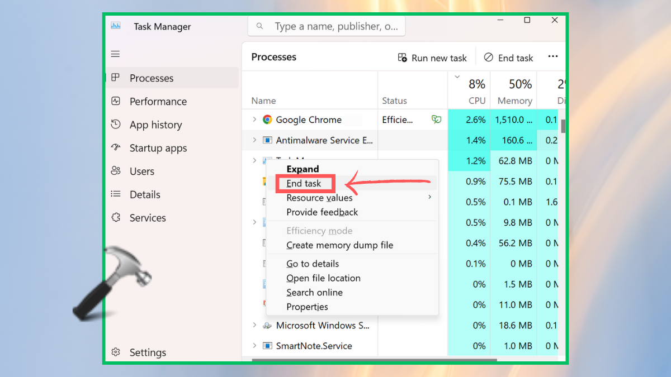Expand the SmartNote.Service entry

254,346
